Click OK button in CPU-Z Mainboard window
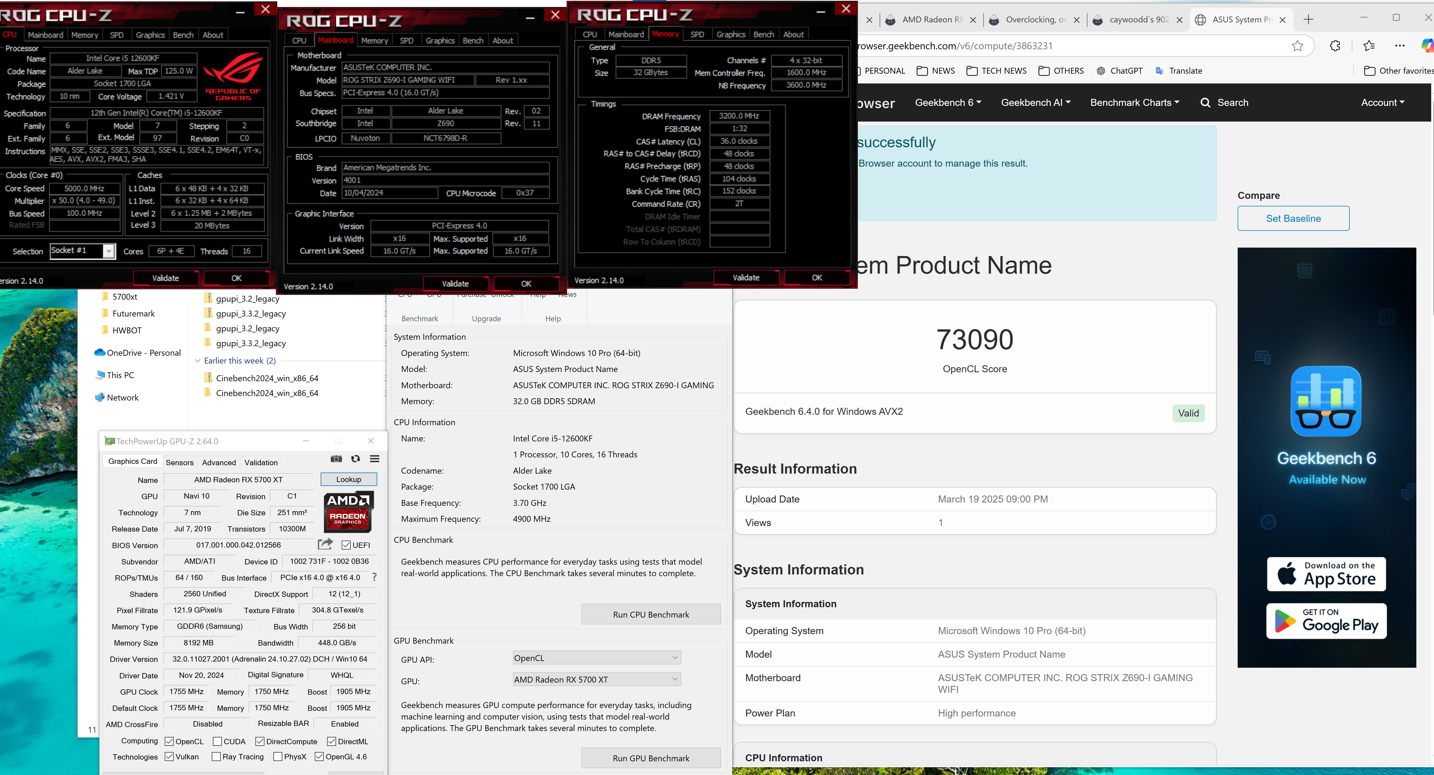The width and height of the screenshot is (1434, 775). click(526, 284)
